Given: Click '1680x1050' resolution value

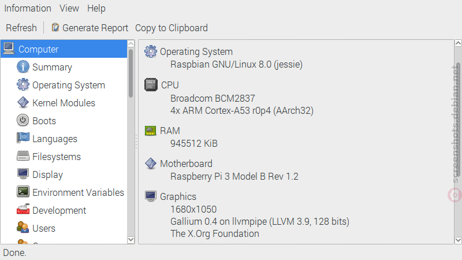Looking at the screenshot, I should tap(193, 209).
